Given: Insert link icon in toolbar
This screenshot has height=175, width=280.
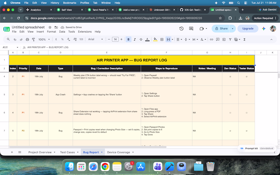Looking at the screenshot, I should tap(212, 39).
